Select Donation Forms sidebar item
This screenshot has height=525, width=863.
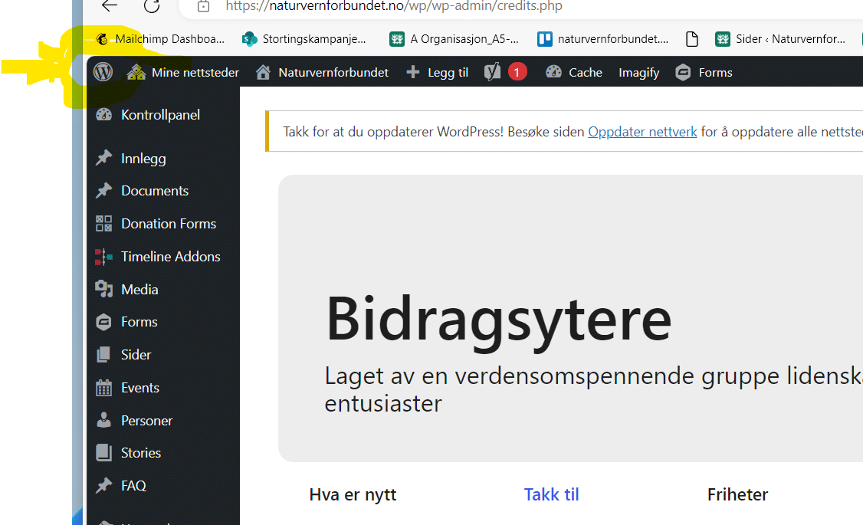168,224
